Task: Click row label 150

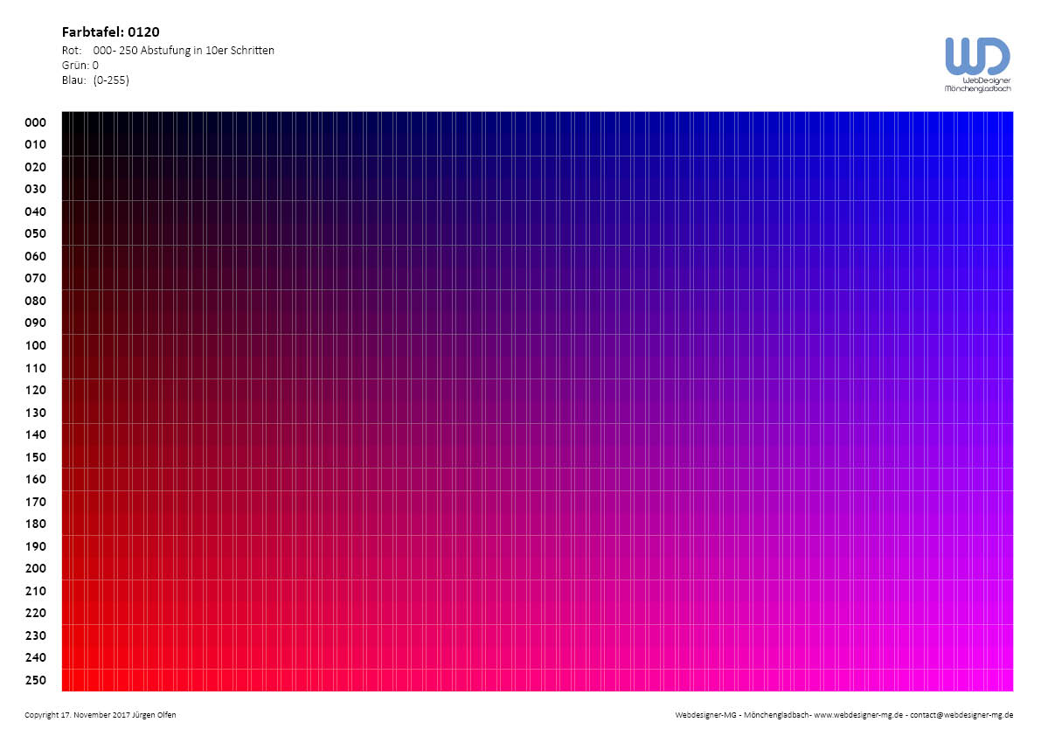Action: pos(36,457)
